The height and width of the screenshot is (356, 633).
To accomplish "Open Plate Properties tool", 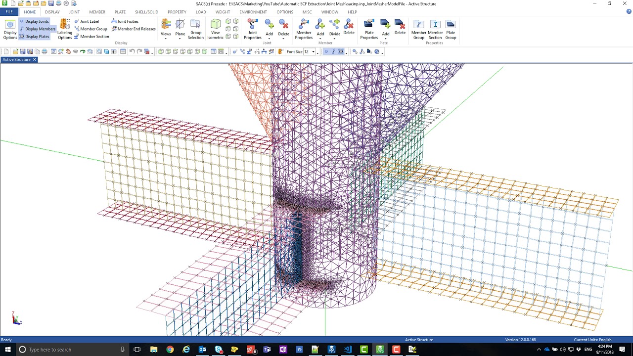I will [369, 30].
